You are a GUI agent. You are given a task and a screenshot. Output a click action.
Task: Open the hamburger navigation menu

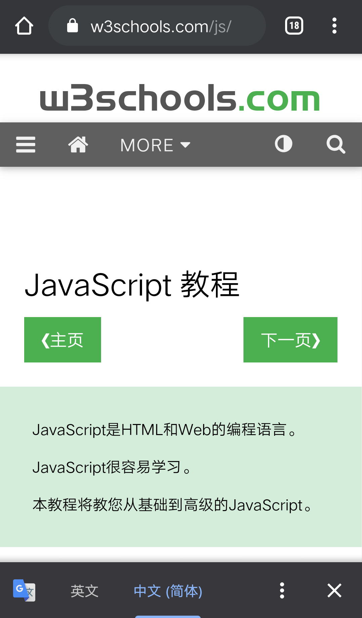coord(26,145)
